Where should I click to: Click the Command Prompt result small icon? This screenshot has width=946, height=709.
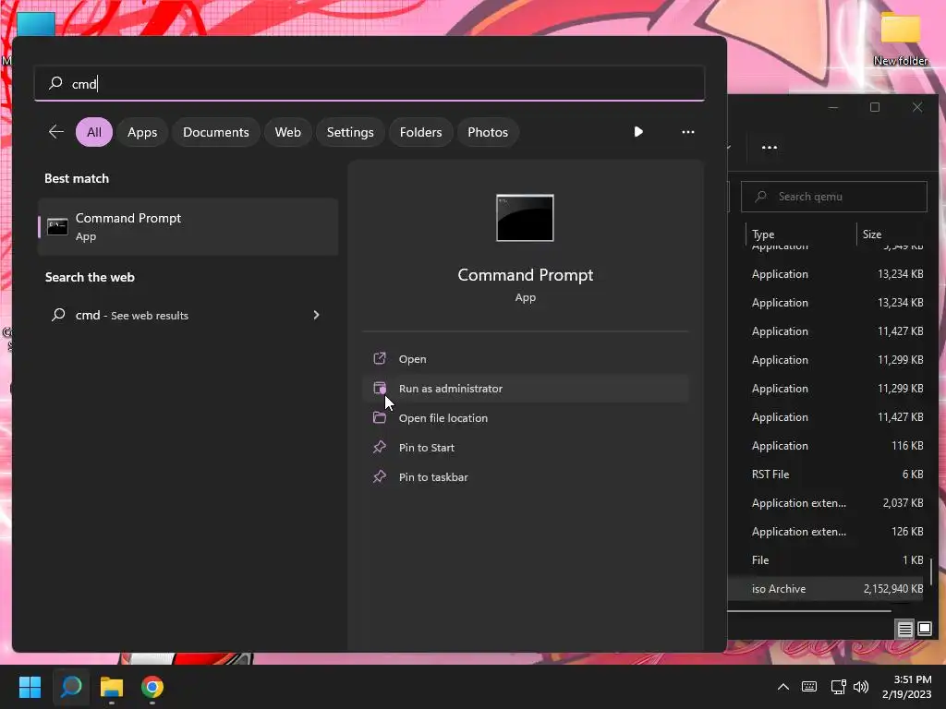(57, 227)
